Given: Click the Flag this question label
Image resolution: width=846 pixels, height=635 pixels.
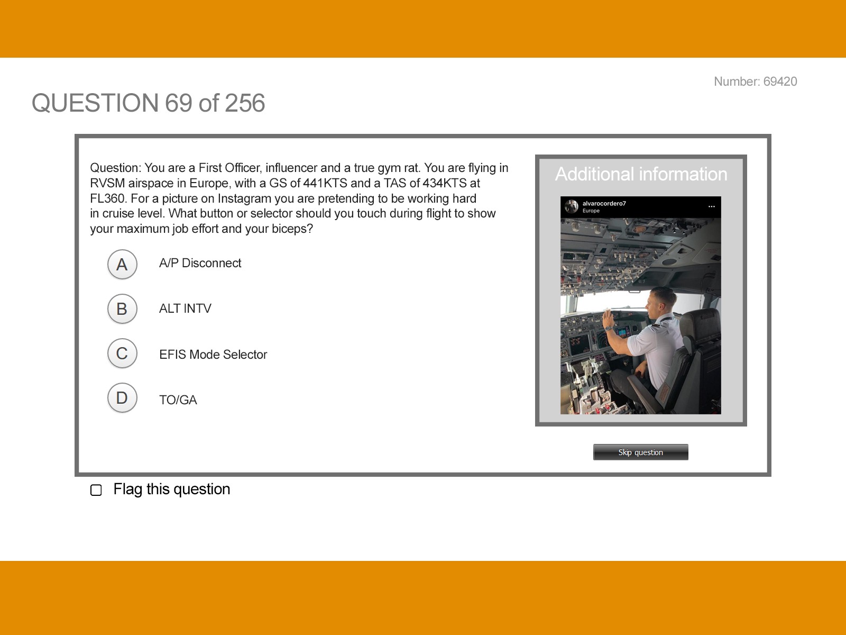Looking at the screenshot, I should coord(172,489).
